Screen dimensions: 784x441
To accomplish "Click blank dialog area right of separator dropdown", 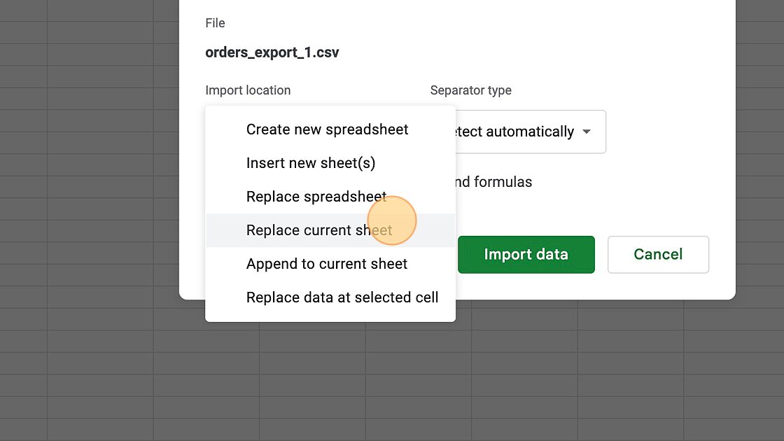I will click(665, 132).
